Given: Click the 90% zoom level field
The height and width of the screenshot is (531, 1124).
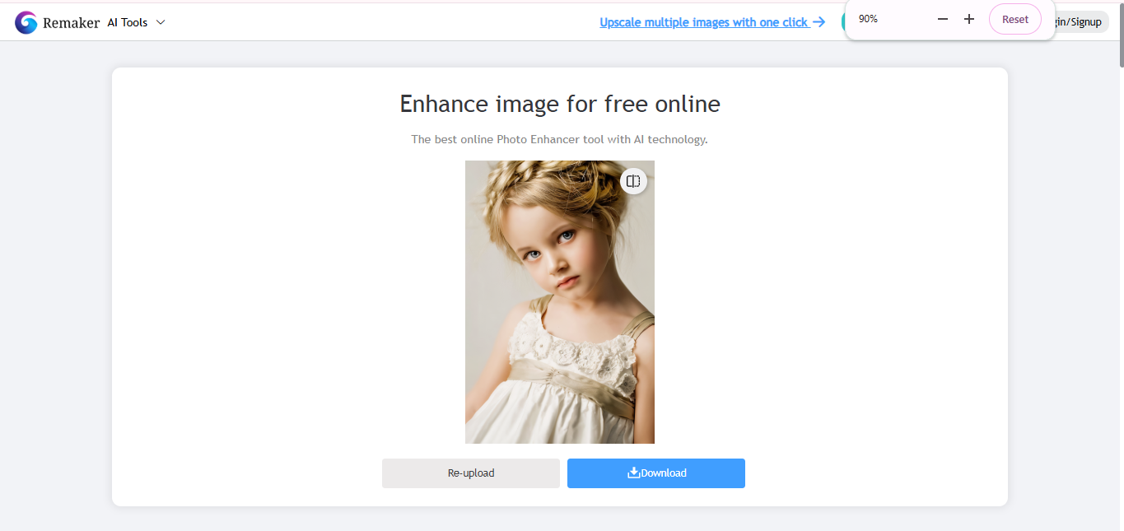Looking at the screenshot, I should click(868, 18).
